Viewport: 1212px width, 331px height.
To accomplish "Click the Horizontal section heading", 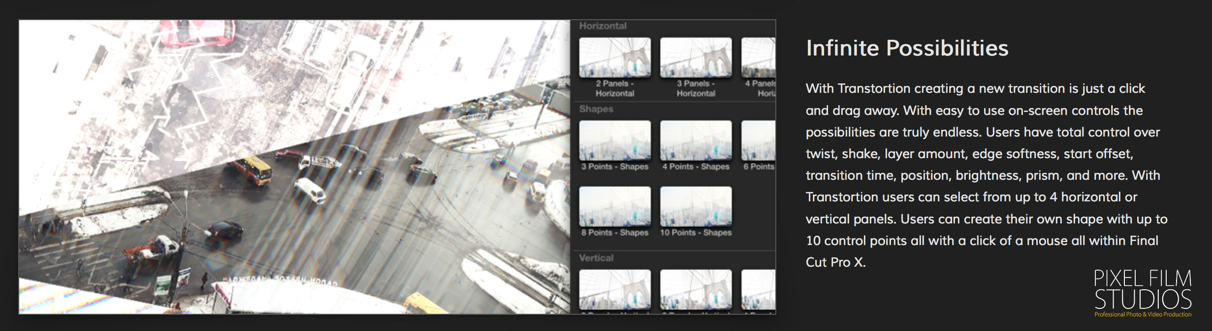I will (603, 26).
